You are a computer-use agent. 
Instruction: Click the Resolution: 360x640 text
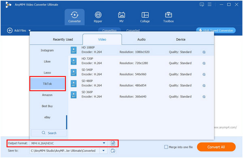point(133,97)
